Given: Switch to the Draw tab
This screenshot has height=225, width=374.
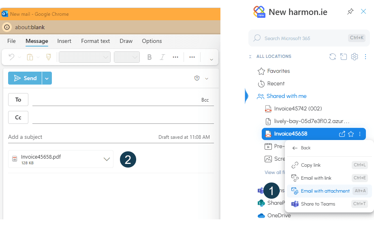Looking at the screenshot, I should [x=126, y=41].
